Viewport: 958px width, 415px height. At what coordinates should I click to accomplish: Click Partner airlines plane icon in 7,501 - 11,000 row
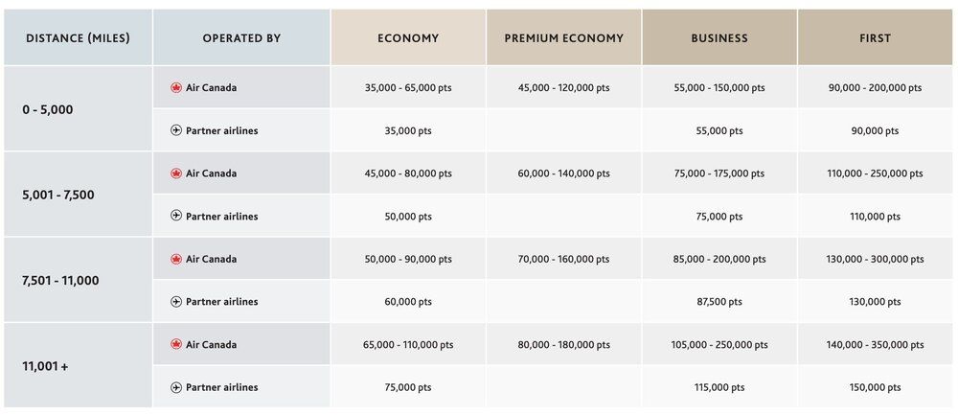click(176, 302)
